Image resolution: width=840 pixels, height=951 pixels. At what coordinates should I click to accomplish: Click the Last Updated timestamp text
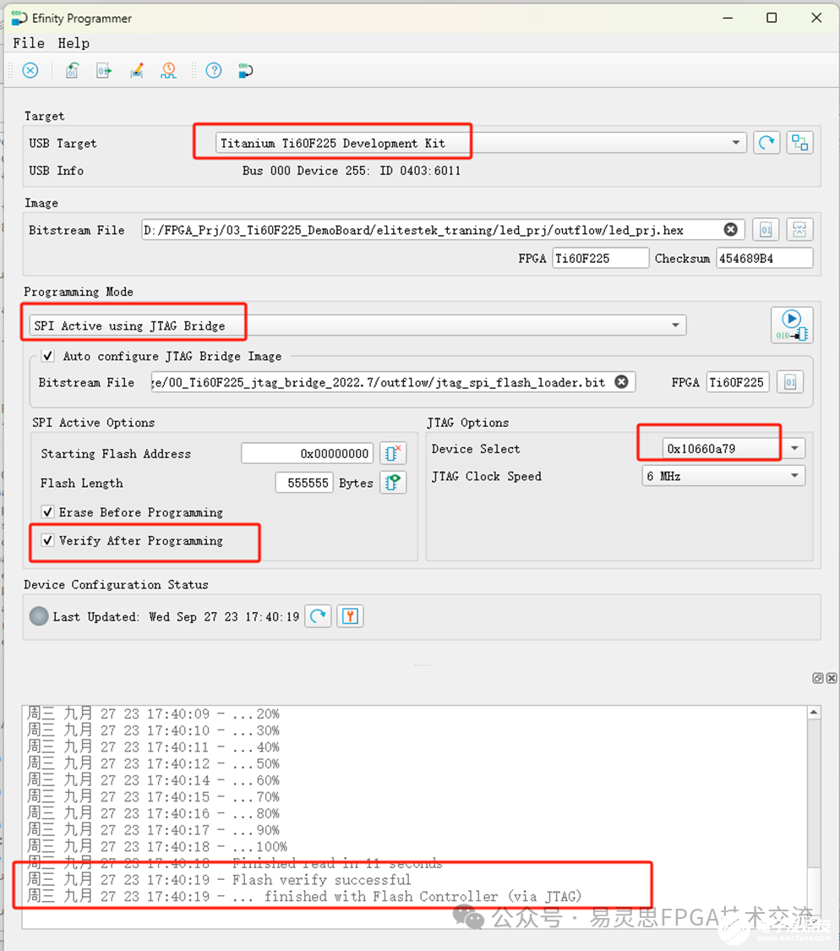pyautogui.click(x=176, y=617)
